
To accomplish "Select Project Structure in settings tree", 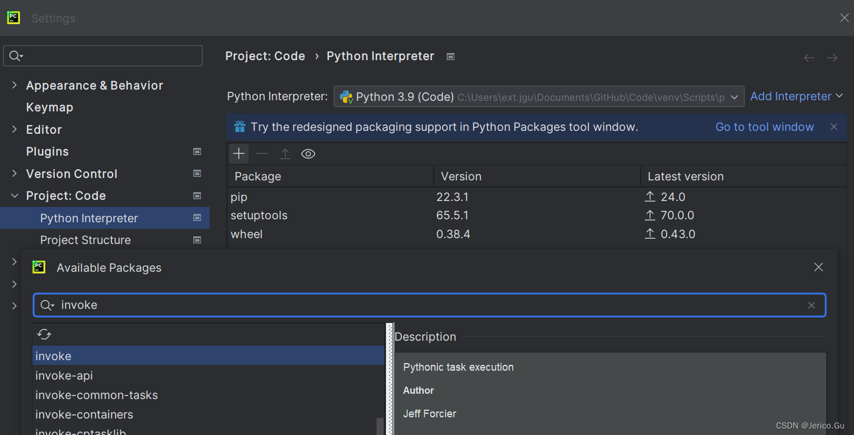I will 85,240.
